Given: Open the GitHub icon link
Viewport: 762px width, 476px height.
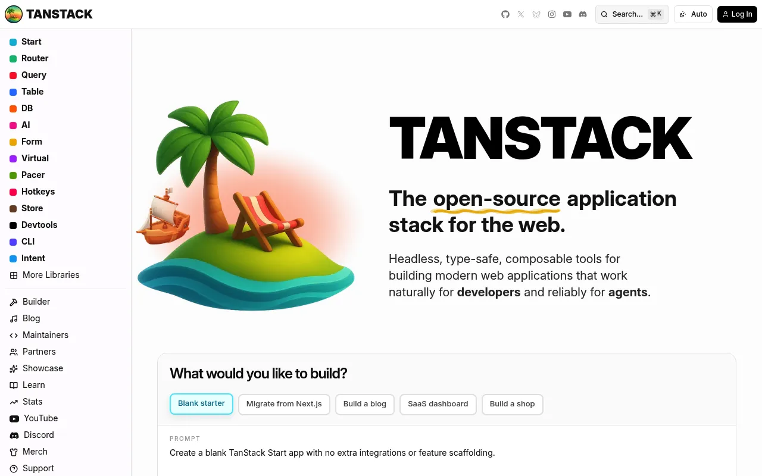Looking at the screenshot, I should [x=505, y=14].
